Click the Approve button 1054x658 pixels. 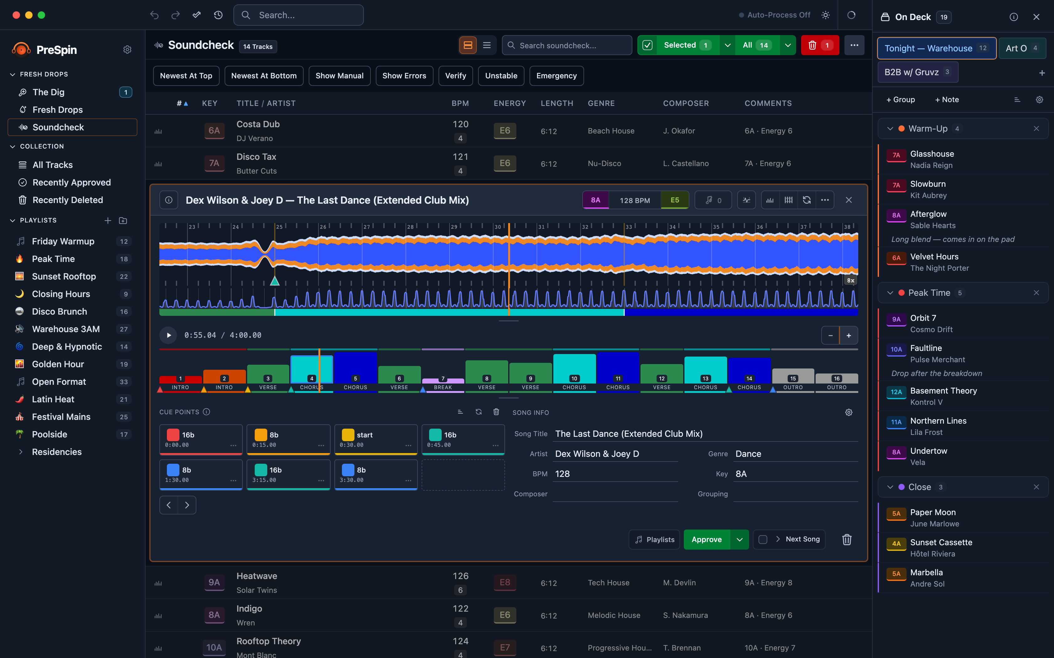tap(706, 540)
